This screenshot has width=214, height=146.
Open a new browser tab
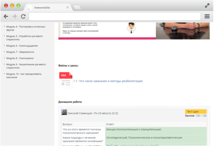pyautogui.click(x=77, y=7)
